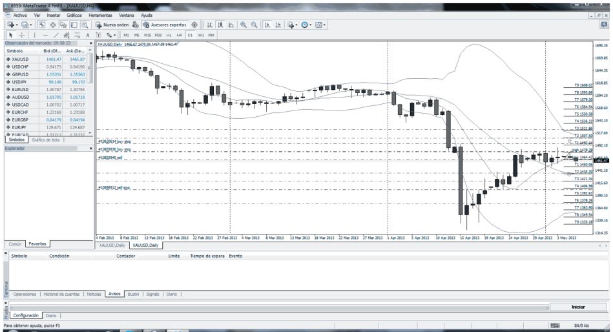Select the text label tool
Screen dimensions: 613x332
87,34
